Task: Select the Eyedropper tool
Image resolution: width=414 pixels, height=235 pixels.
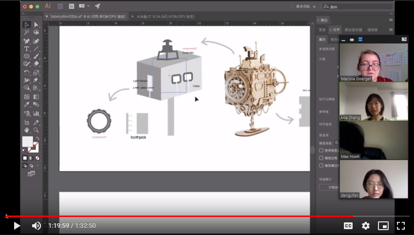Action: (26, 105)
